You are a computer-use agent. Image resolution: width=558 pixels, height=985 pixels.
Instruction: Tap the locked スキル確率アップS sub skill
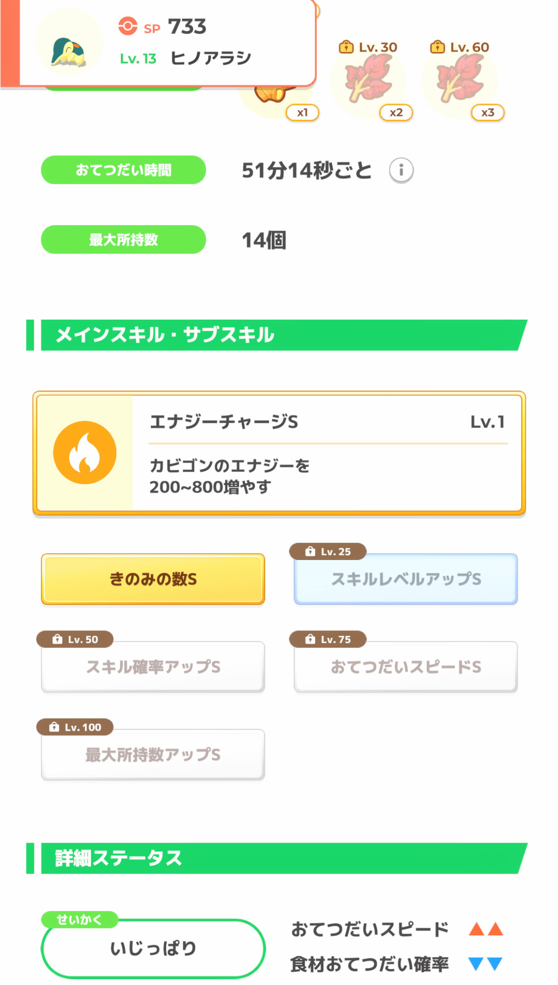pyautogui.click(x=153, y=667)
